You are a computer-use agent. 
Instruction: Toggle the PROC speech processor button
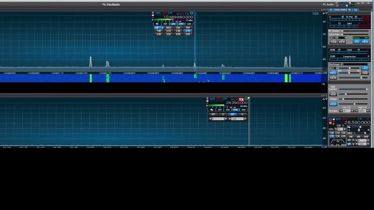[333, 73]
